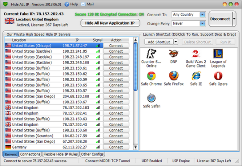Connect to San Diego server 204.68.120.100
This screenshot has height=166, width=242.
tap(116, 96)
